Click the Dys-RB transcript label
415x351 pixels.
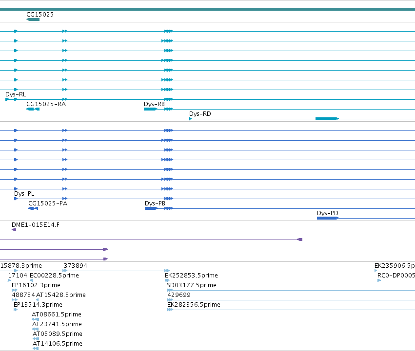[x=154, y=104]
